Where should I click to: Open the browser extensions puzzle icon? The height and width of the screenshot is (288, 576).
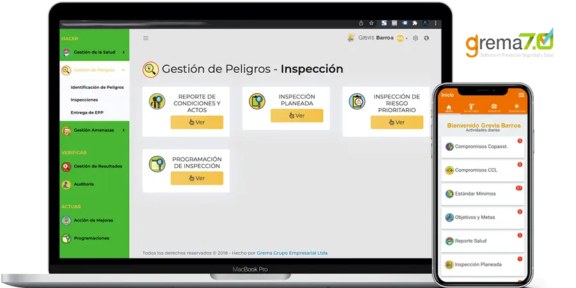pyautogui.click(x=415, y=23)
